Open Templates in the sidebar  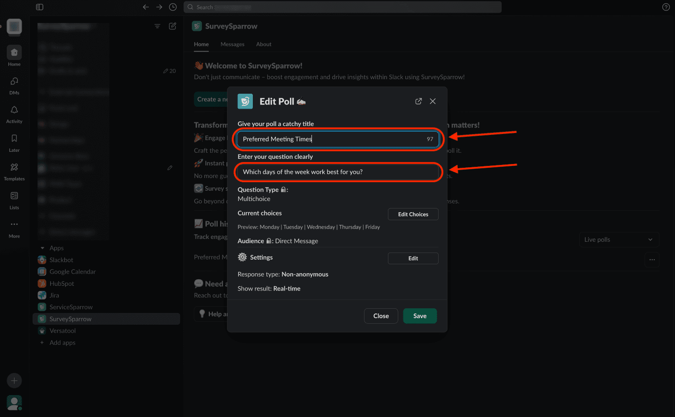tap(14, 167)
